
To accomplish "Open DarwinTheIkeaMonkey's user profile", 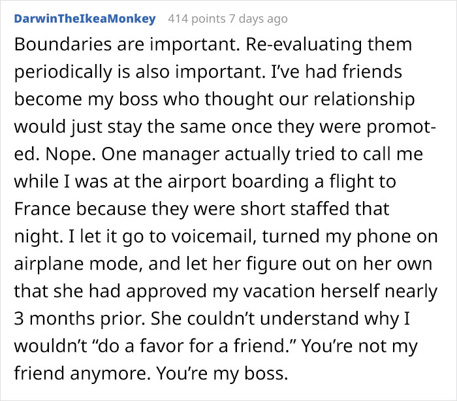I will [85, 19].
